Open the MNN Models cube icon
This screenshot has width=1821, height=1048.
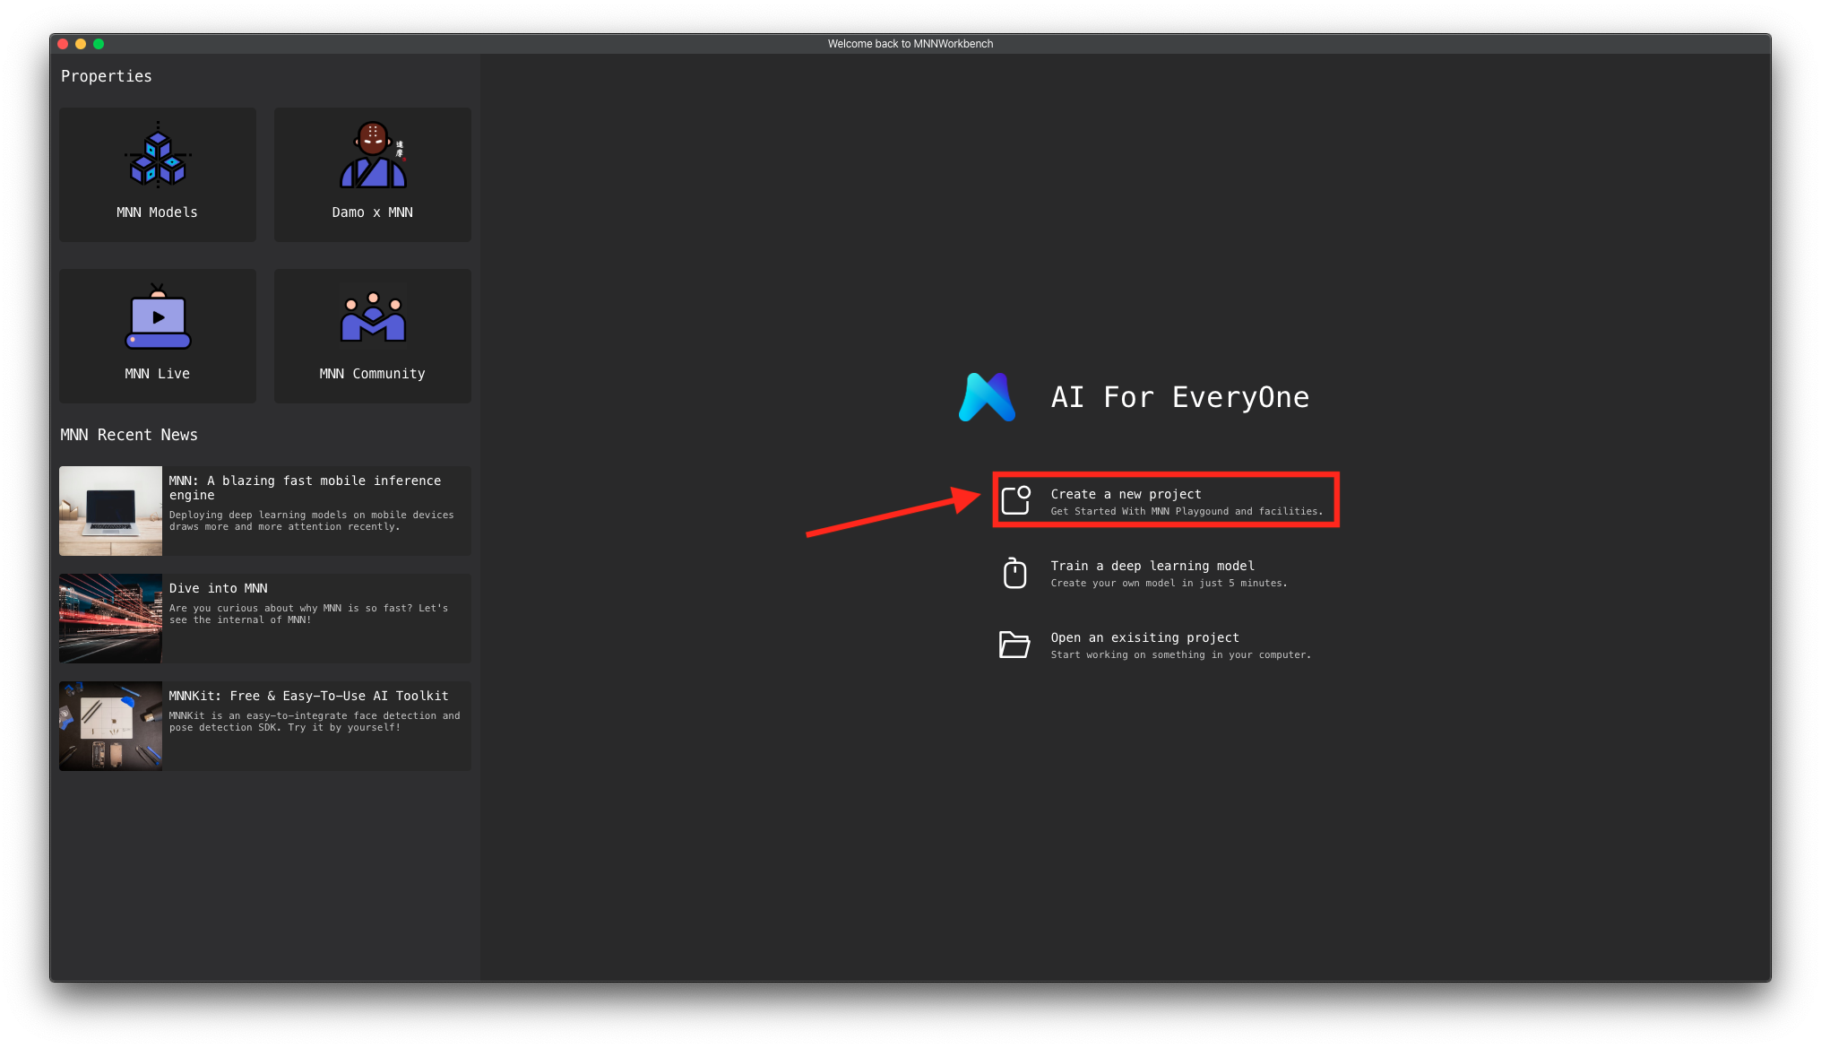(158, 156)
